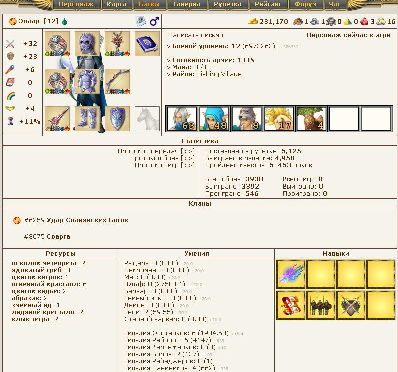Open the Битвы tab
The image size is (398, 372).
pos(149,4)
